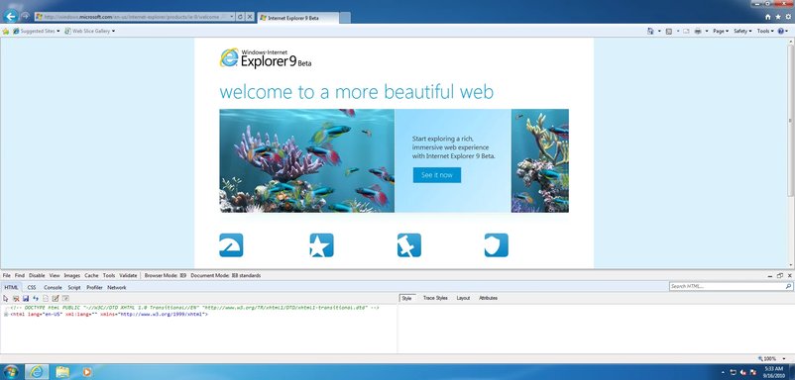Select the Internet Explorer 9 Beta tab
The height and width of the screenshot is (380, 795).
[298, 18]
